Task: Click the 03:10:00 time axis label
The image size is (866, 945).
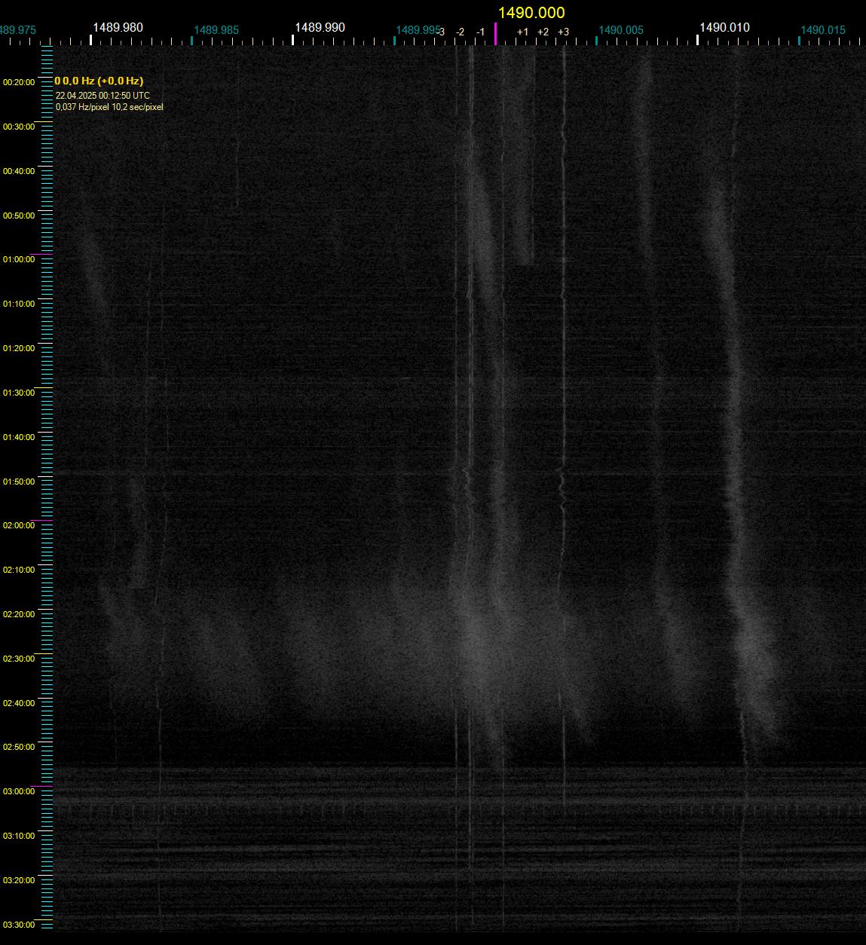Action: (x=19, y=836)
